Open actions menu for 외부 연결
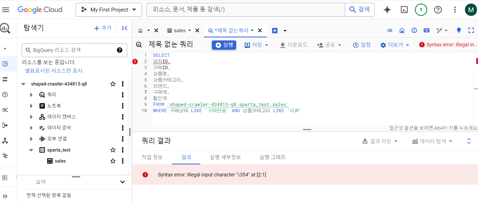478x202 pixels. (123, 139)
